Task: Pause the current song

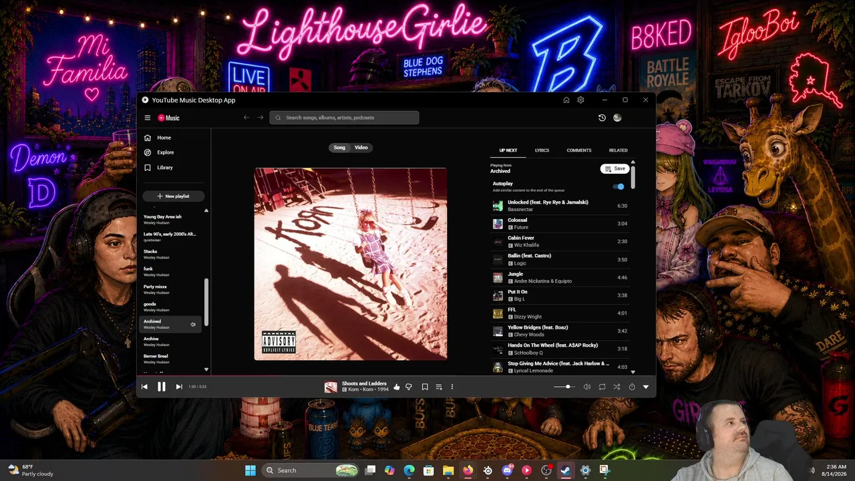Action: click(x=161, y=387)
